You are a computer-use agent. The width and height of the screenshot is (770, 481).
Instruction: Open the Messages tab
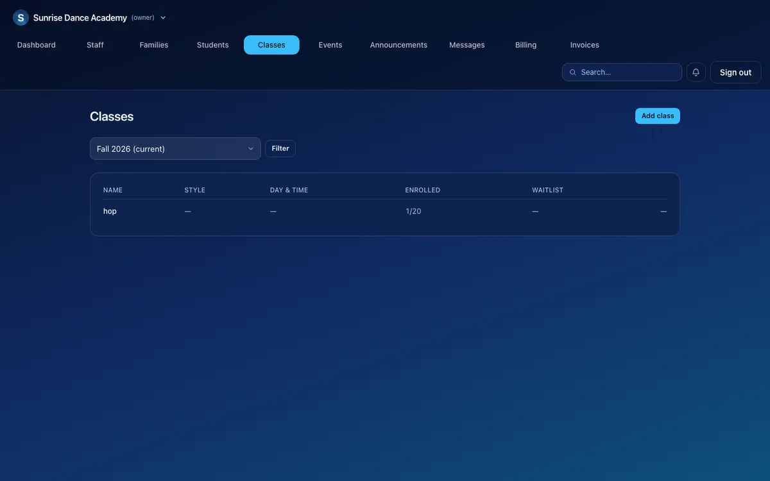tap(467, 45)
